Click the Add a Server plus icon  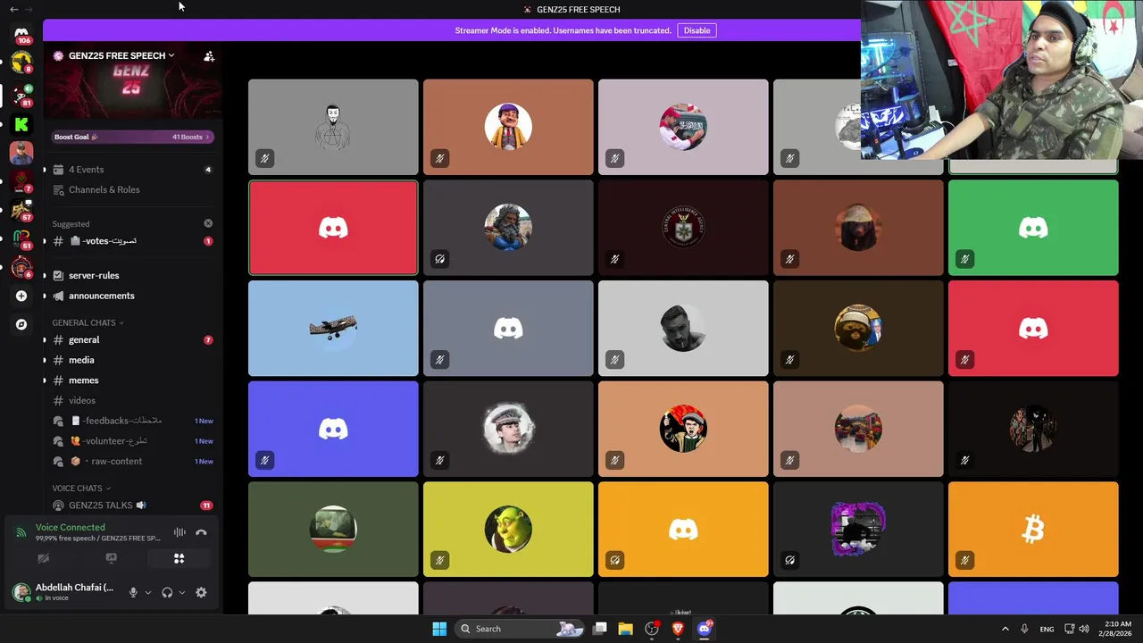[21, 296]
